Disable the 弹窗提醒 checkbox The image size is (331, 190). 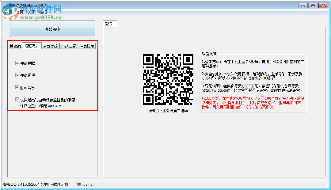17,63
